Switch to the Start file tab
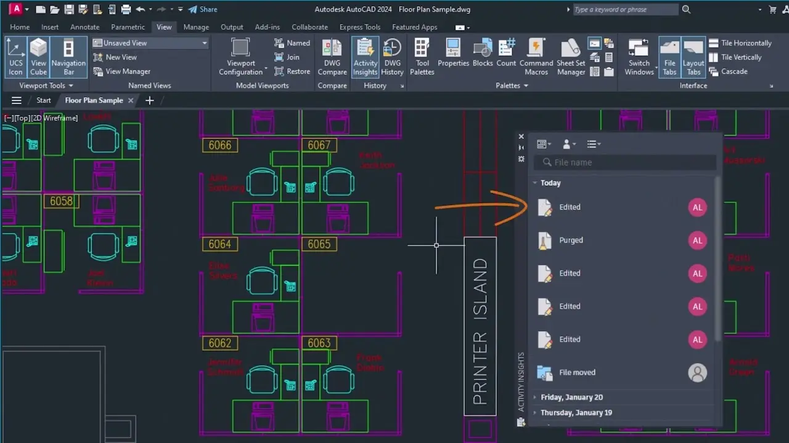This screenshot has width=789, height=443. point(44,100)
